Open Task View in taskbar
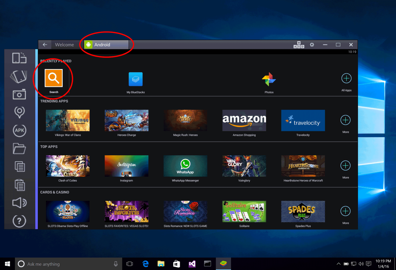Screen dimensions: 396x270 (x=130, y=264)
